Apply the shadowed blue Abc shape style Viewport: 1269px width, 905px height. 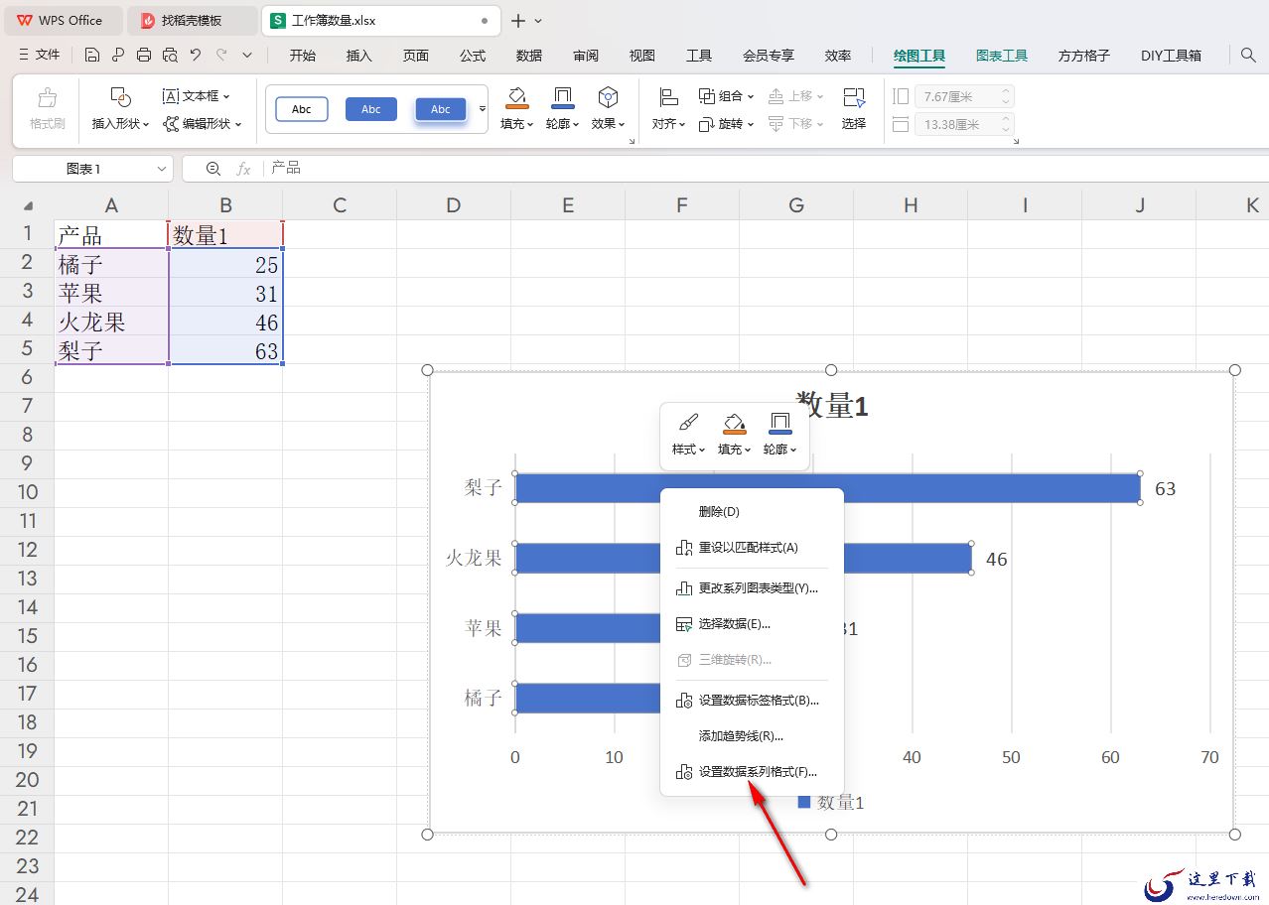click(441, 109)
